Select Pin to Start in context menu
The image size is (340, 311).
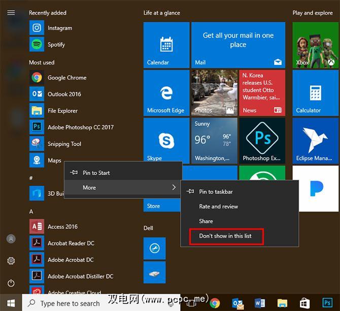[96, 173]
